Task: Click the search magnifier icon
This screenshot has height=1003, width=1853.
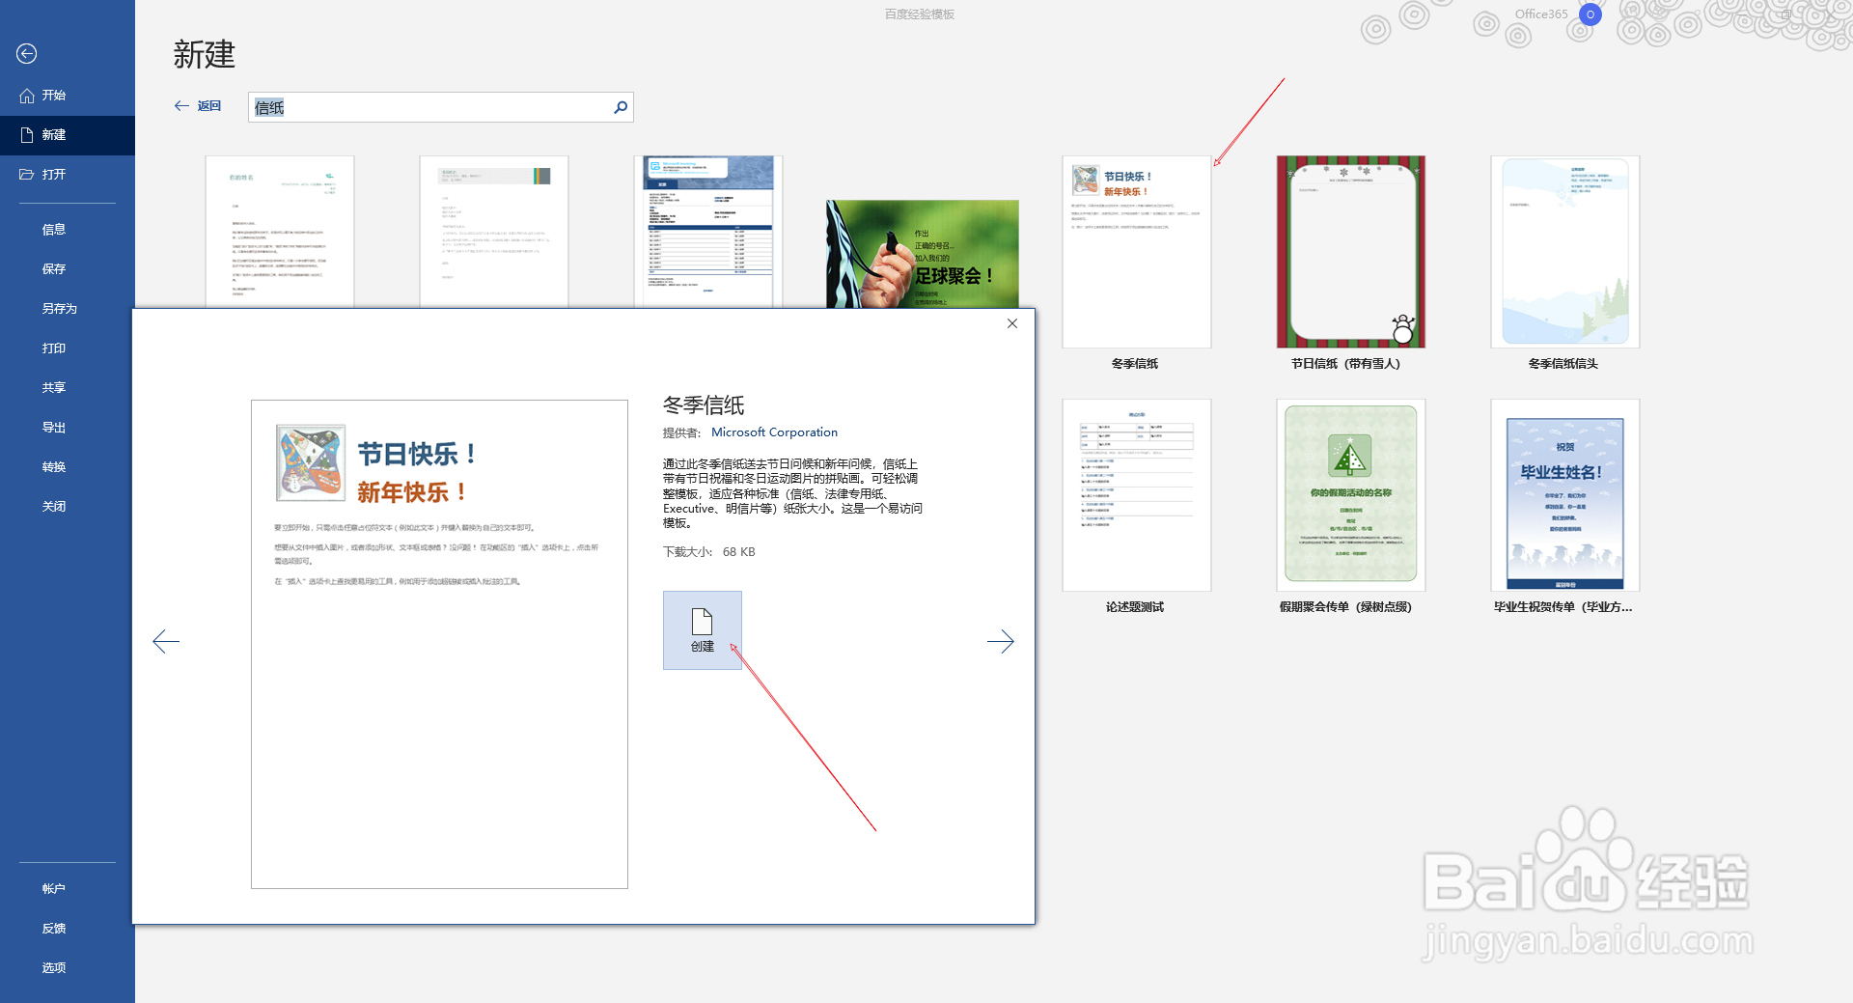Action: coord(621,107)
